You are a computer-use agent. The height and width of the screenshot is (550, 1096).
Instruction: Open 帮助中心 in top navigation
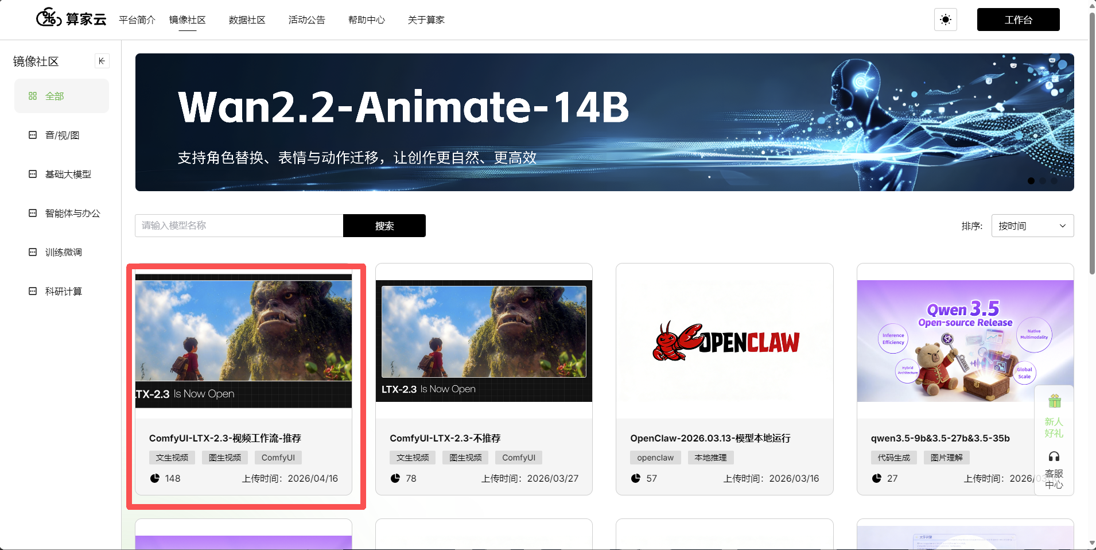tap(366, 20)
